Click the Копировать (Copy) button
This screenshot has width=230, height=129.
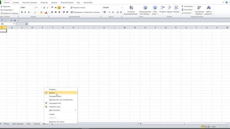[x=7, y=10]
